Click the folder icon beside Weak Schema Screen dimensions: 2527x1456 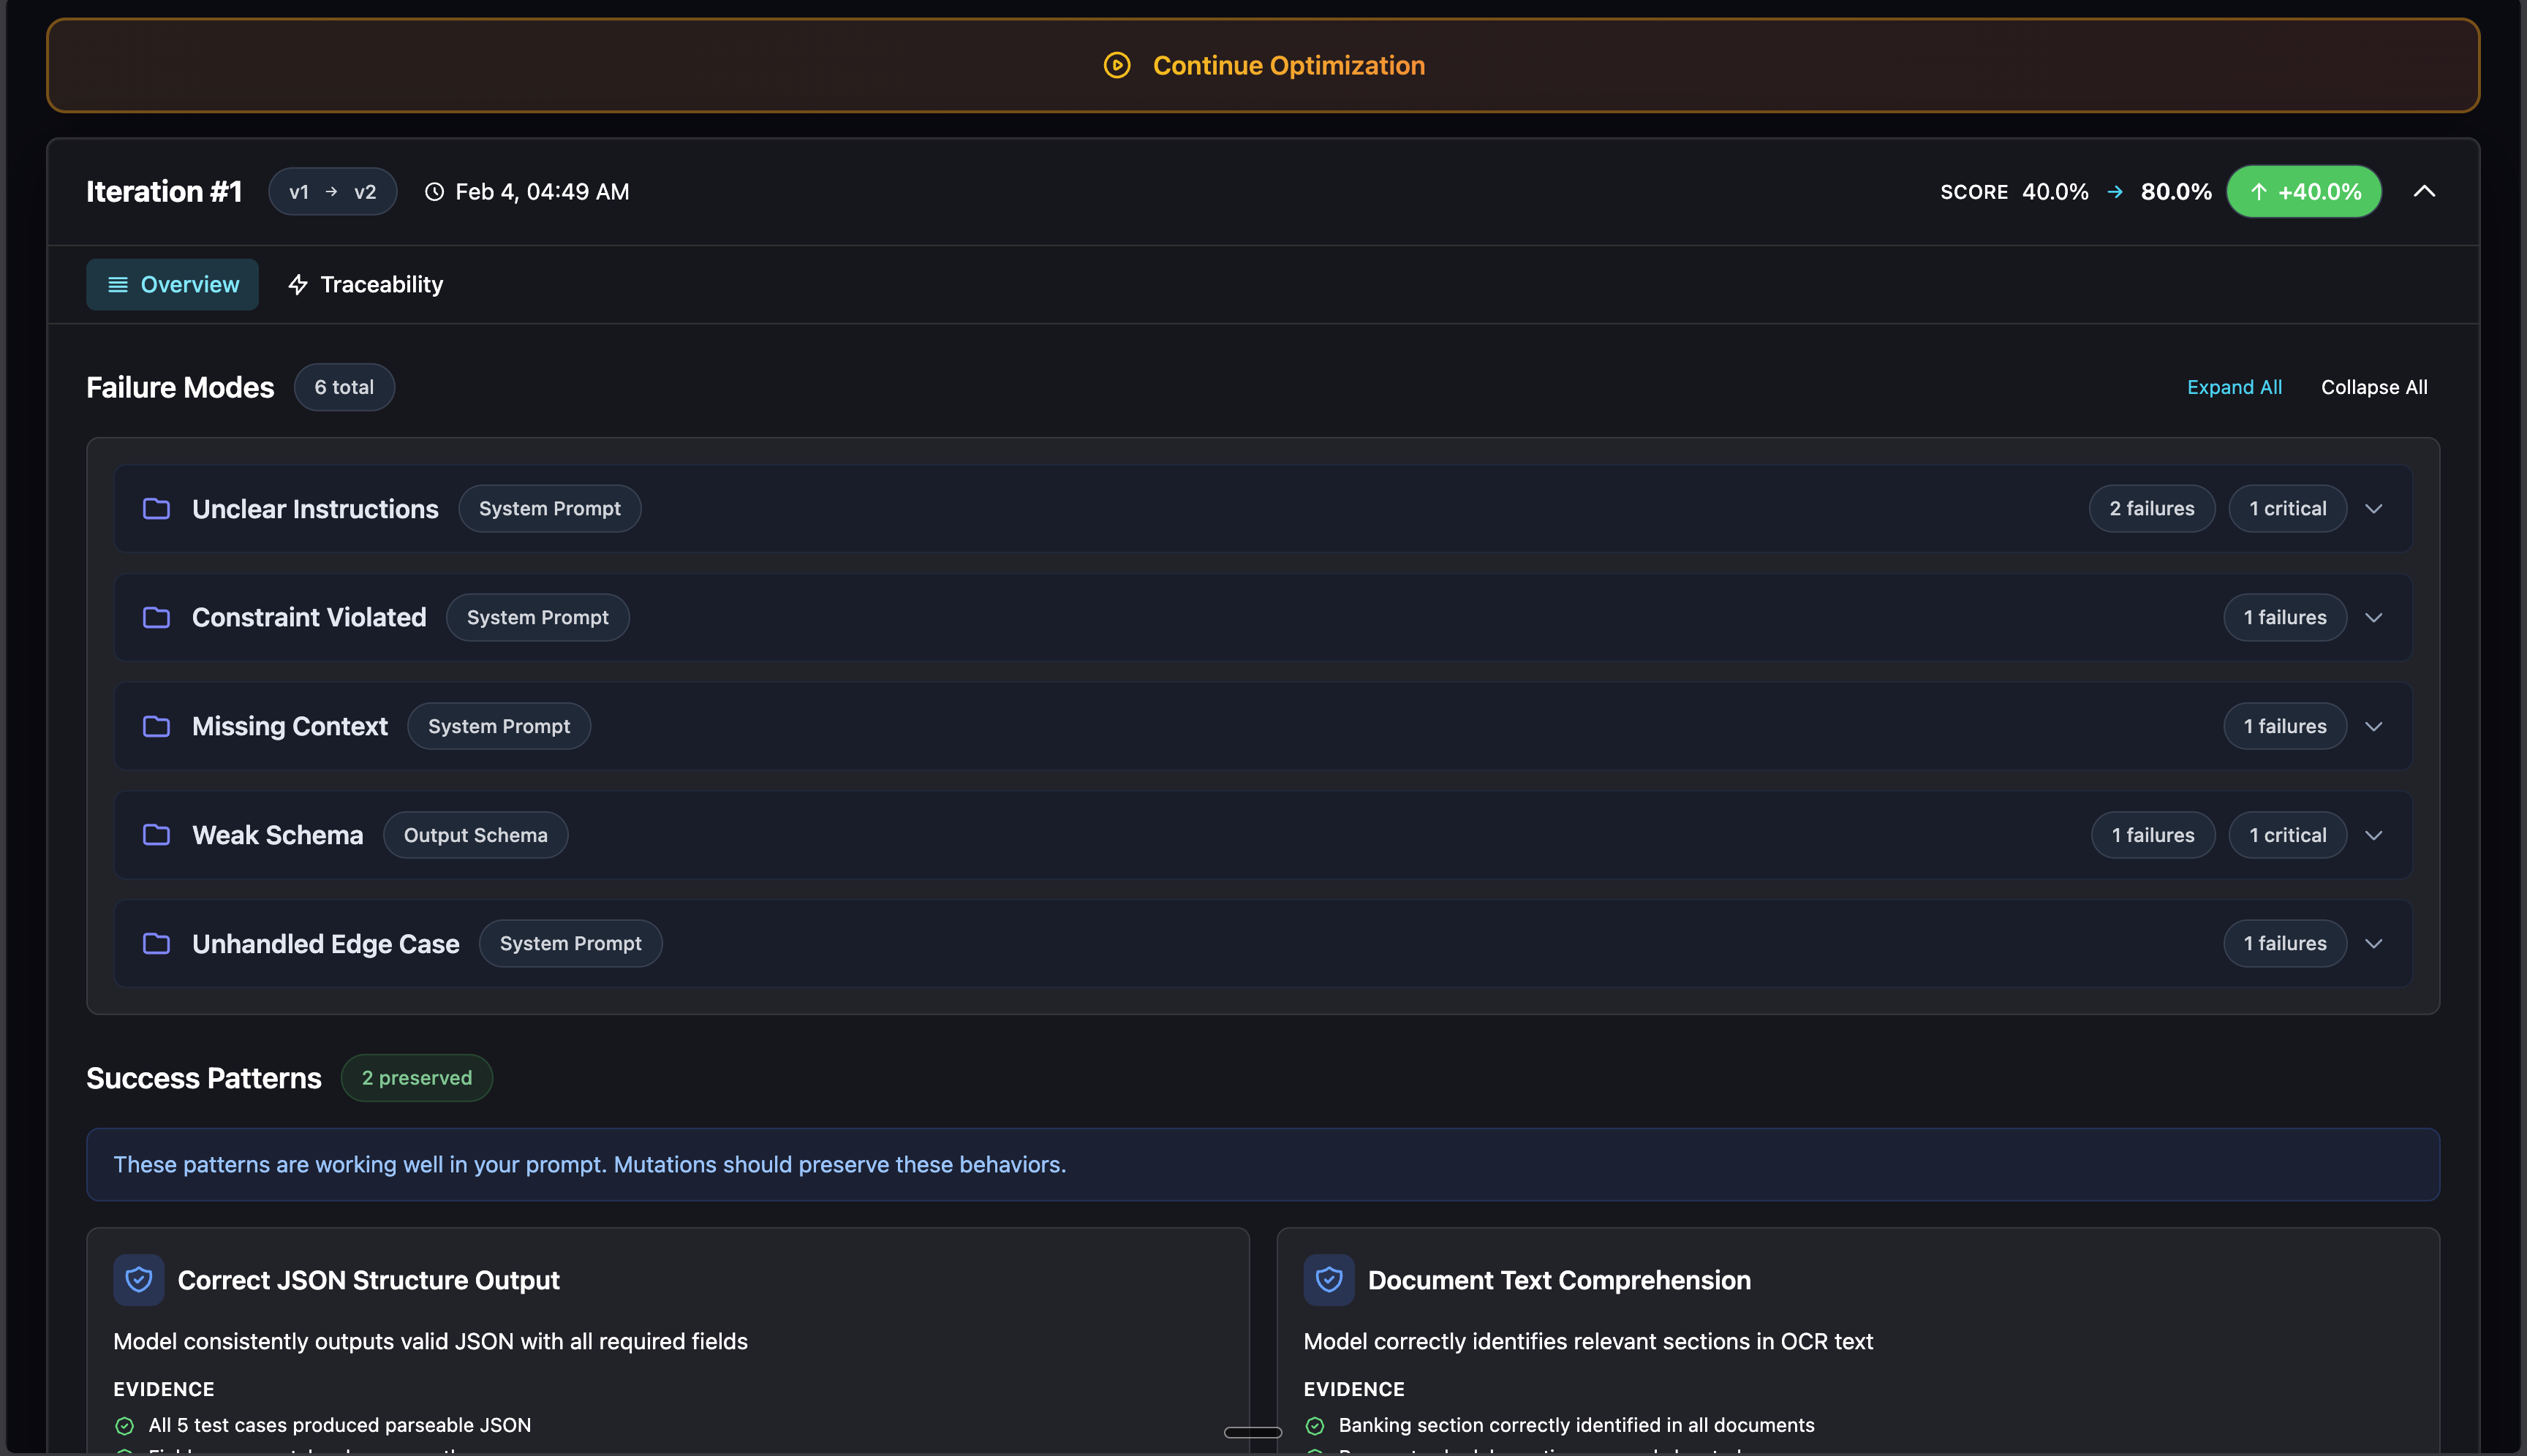(156, 834)
